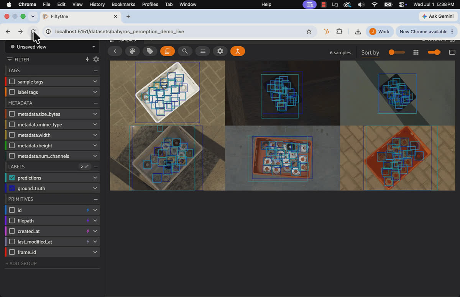
Task: Expand the metadata.num_channels chevron
Action: point(95,156)
